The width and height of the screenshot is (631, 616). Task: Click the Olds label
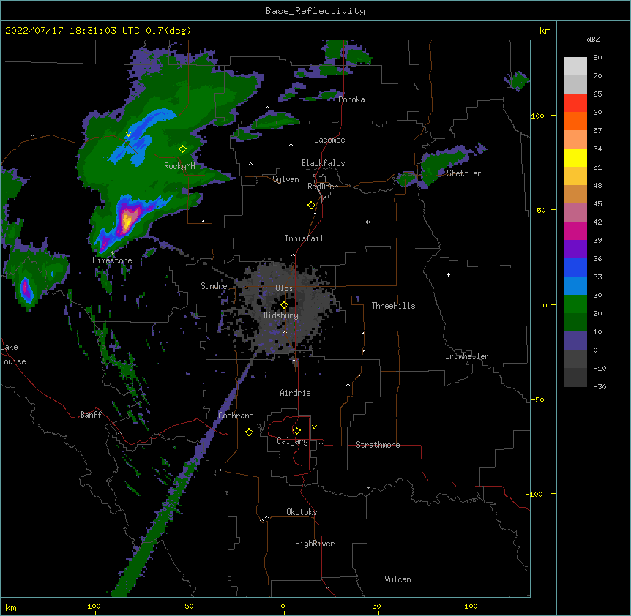284,288
